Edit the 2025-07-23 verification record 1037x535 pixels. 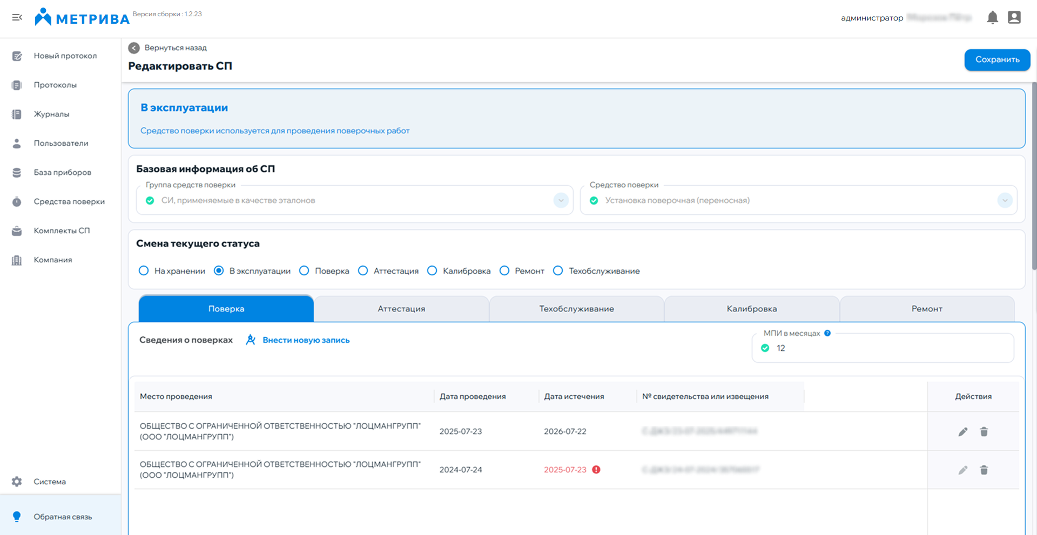(x=962, y=432)
